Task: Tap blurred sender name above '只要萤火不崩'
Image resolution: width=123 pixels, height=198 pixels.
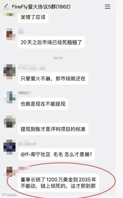Action: 32,67
